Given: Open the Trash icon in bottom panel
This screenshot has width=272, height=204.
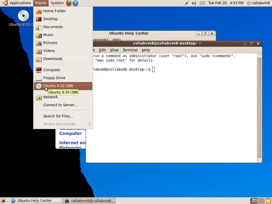Looking at the screenshot, I should tap(269, 201).
